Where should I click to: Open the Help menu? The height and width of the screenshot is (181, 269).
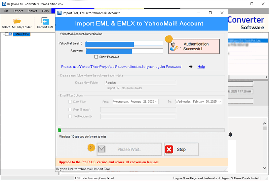point(45,11)
